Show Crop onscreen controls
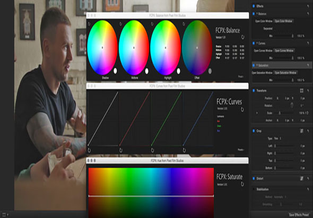313x218 pixels. (302, 131)
